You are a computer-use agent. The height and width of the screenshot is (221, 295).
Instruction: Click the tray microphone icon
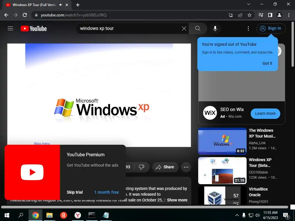click(244, 215)
